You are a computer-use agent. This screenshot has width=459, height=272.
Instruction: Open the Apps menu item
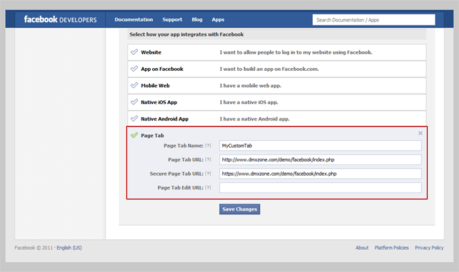coord(218,20)
